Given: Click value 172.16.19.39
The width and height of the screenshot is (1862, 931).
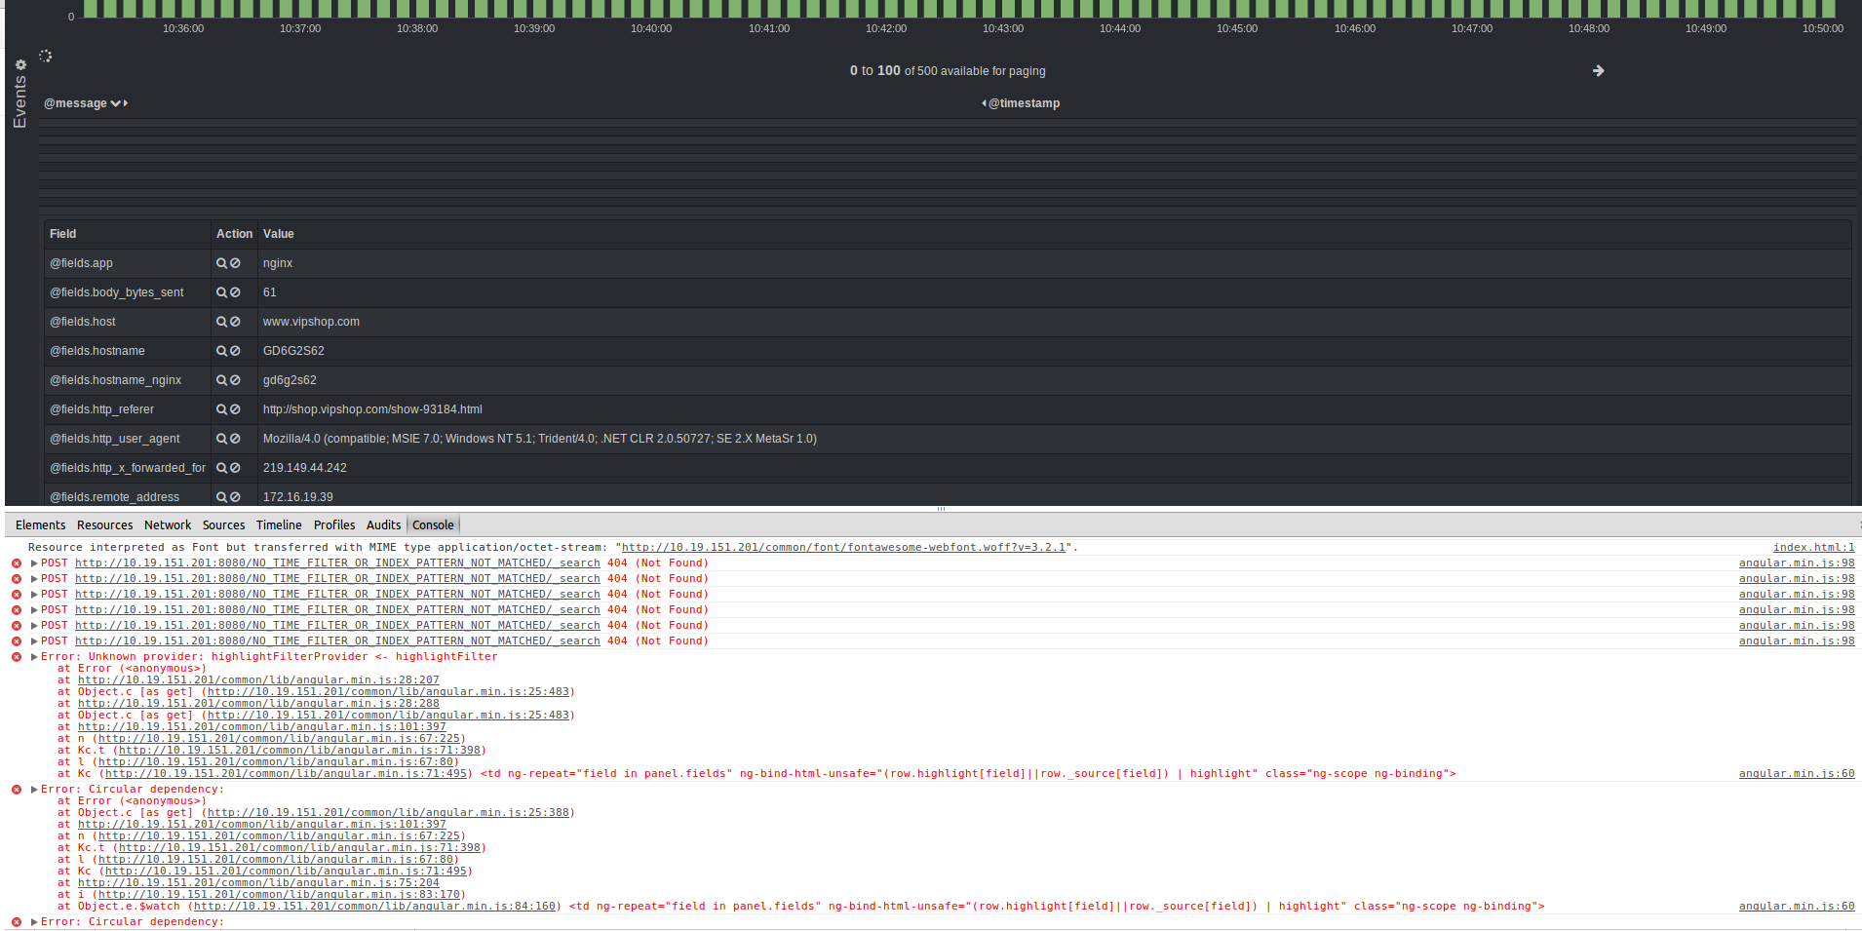Looking at the screenshot, I should (x=298, y=497).
